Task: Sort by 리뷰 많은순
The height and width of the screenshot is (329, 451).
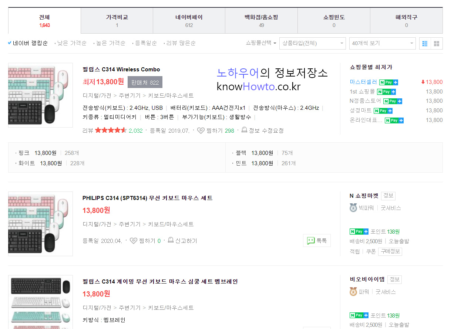Action: pyautogui.click(x=181, y=43)
